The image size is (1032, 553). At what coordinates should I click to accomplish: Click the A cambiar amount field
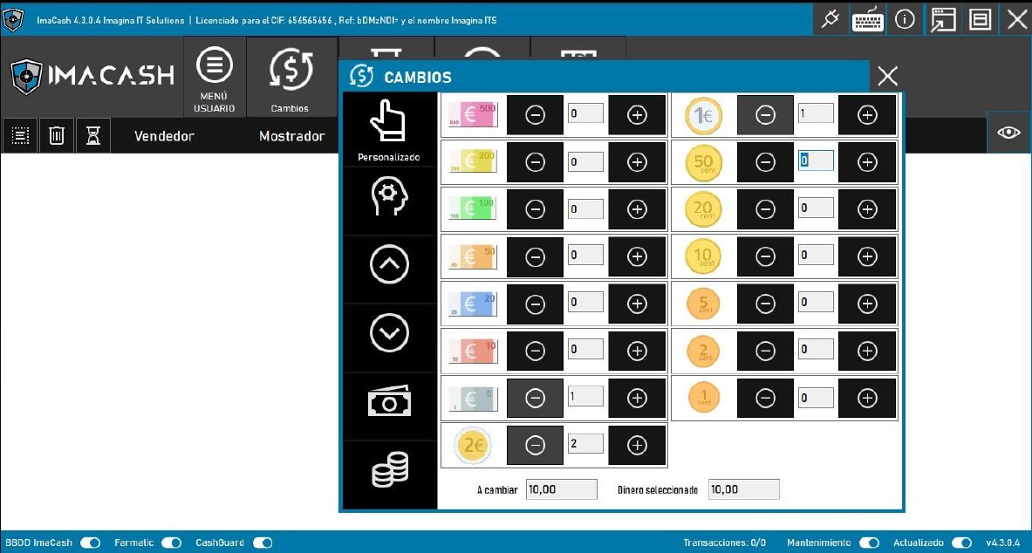(561, 488)
